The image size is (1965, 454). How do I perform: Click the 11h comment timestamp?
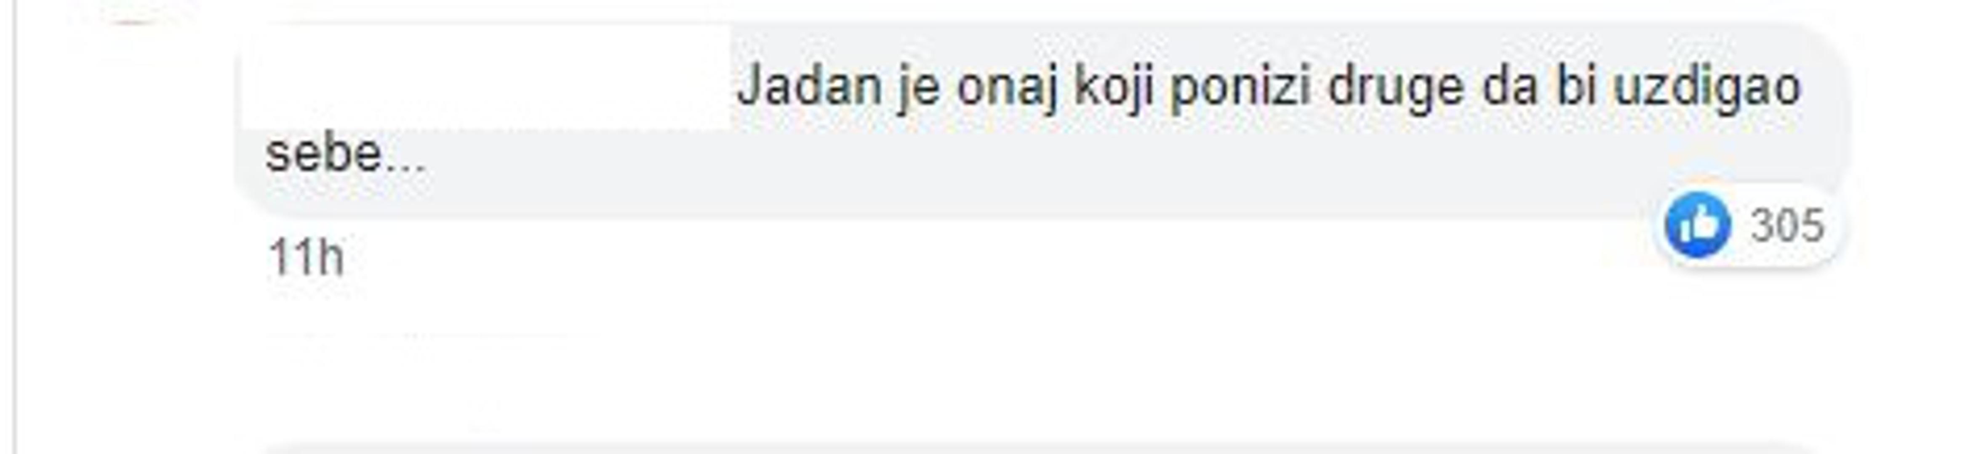(306, 257)
